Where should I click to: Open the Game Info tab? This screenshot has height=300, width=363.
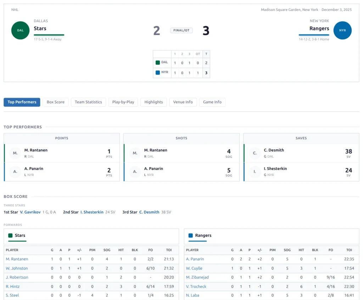212,102
